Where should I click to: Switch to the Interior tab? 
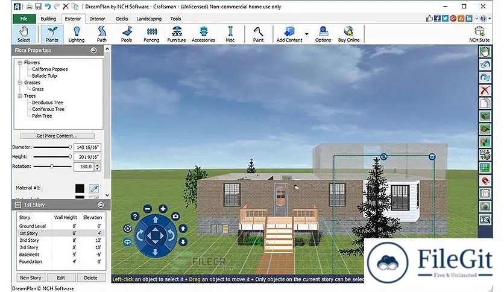(x=98, y=19)
